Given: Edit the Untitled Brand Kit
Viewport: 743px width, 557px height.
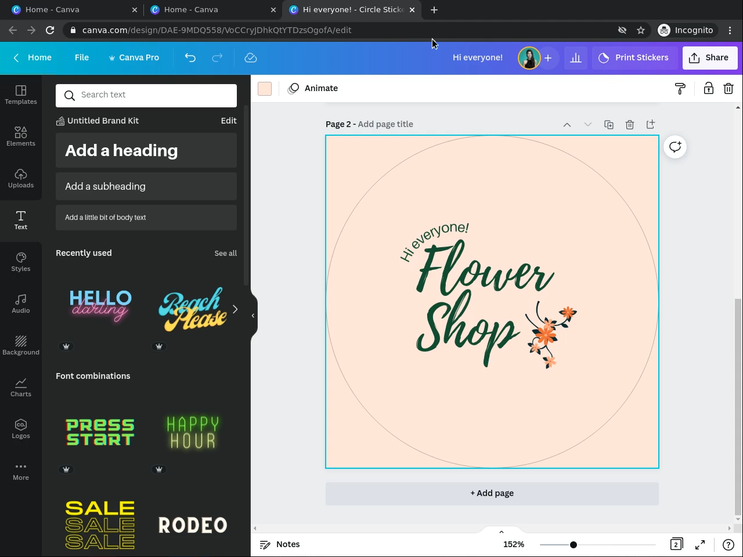Looking at the screenshot, I should (229, 121).
